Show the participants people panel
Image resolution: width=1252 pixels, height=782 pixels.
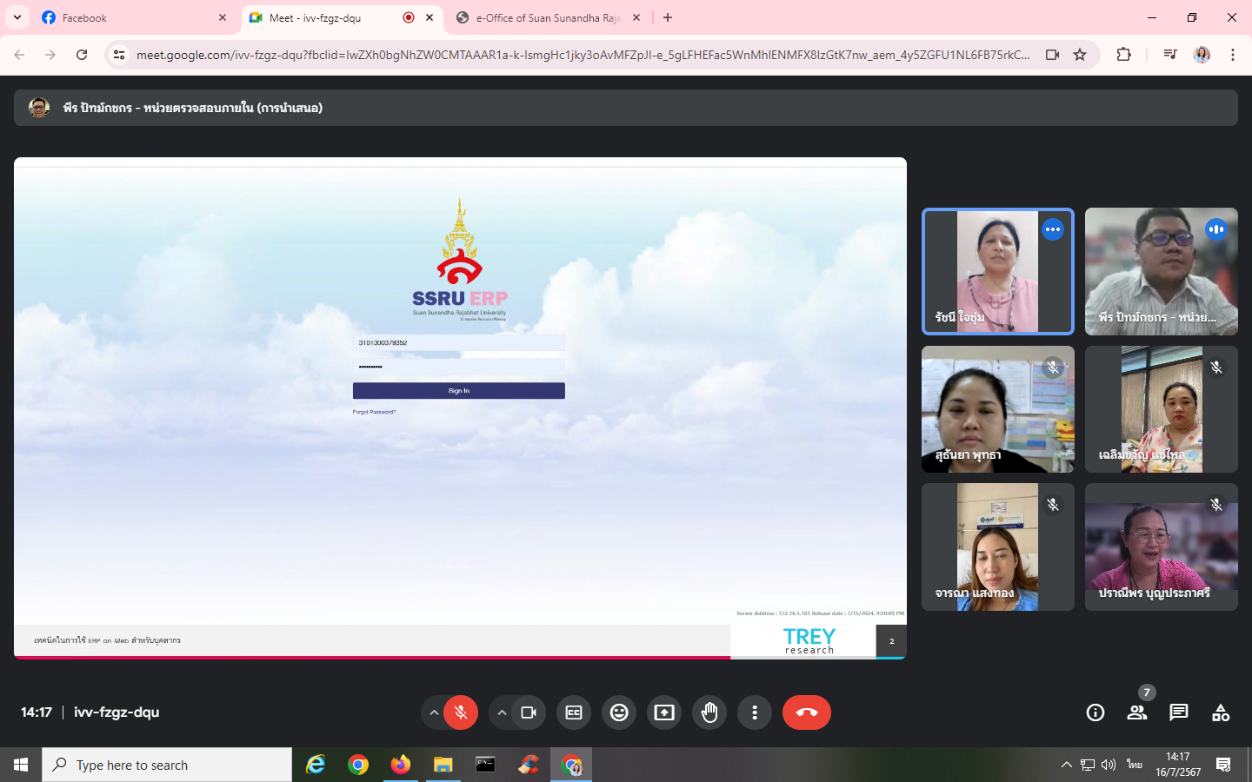1137,712
